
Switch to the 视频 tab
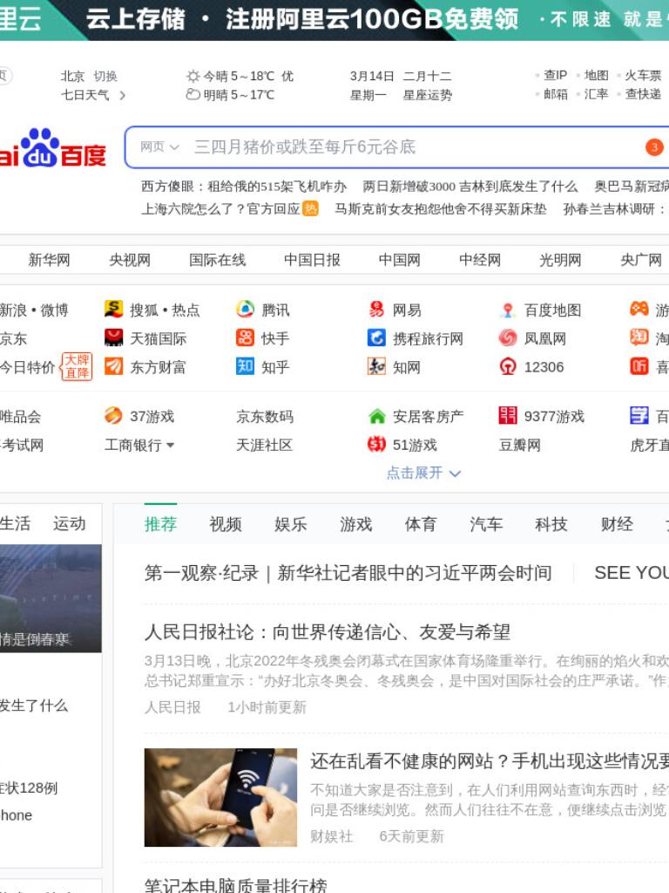point(226,523)
